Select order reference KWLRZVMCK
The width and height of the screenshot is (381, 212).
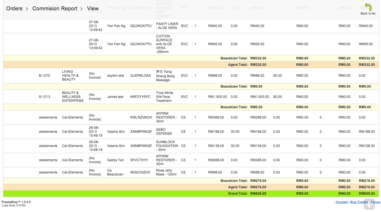[x=141, y=117]
